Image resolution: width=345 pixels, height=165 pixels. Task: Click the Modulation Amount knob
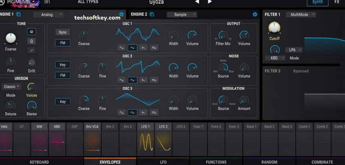point(244,100)
